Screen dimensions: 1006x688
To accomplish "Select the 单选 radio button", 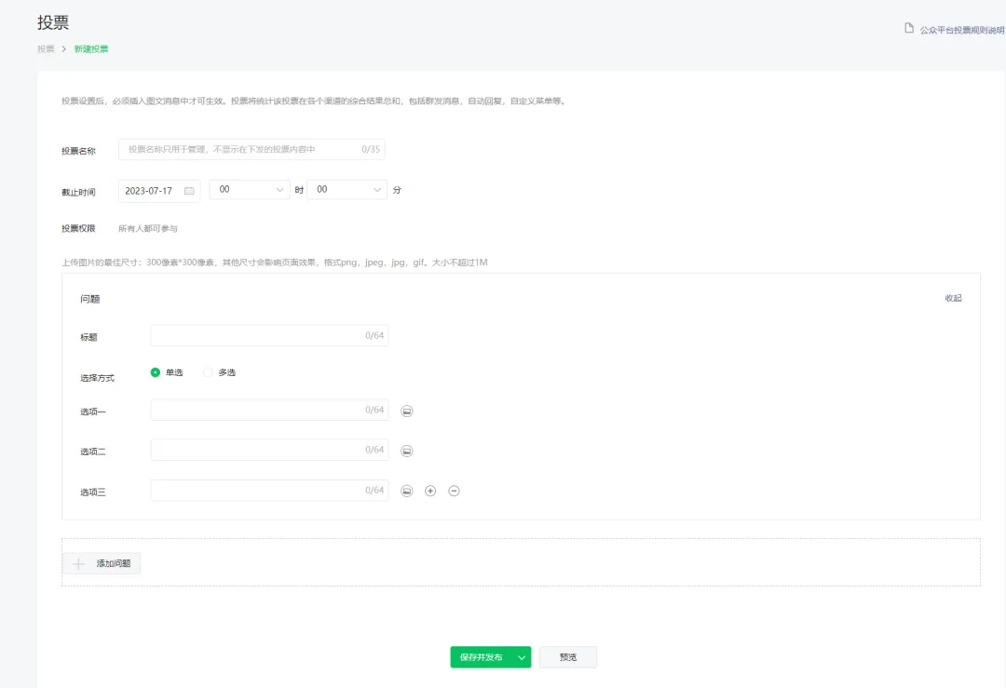I will [x=156, y=372].
